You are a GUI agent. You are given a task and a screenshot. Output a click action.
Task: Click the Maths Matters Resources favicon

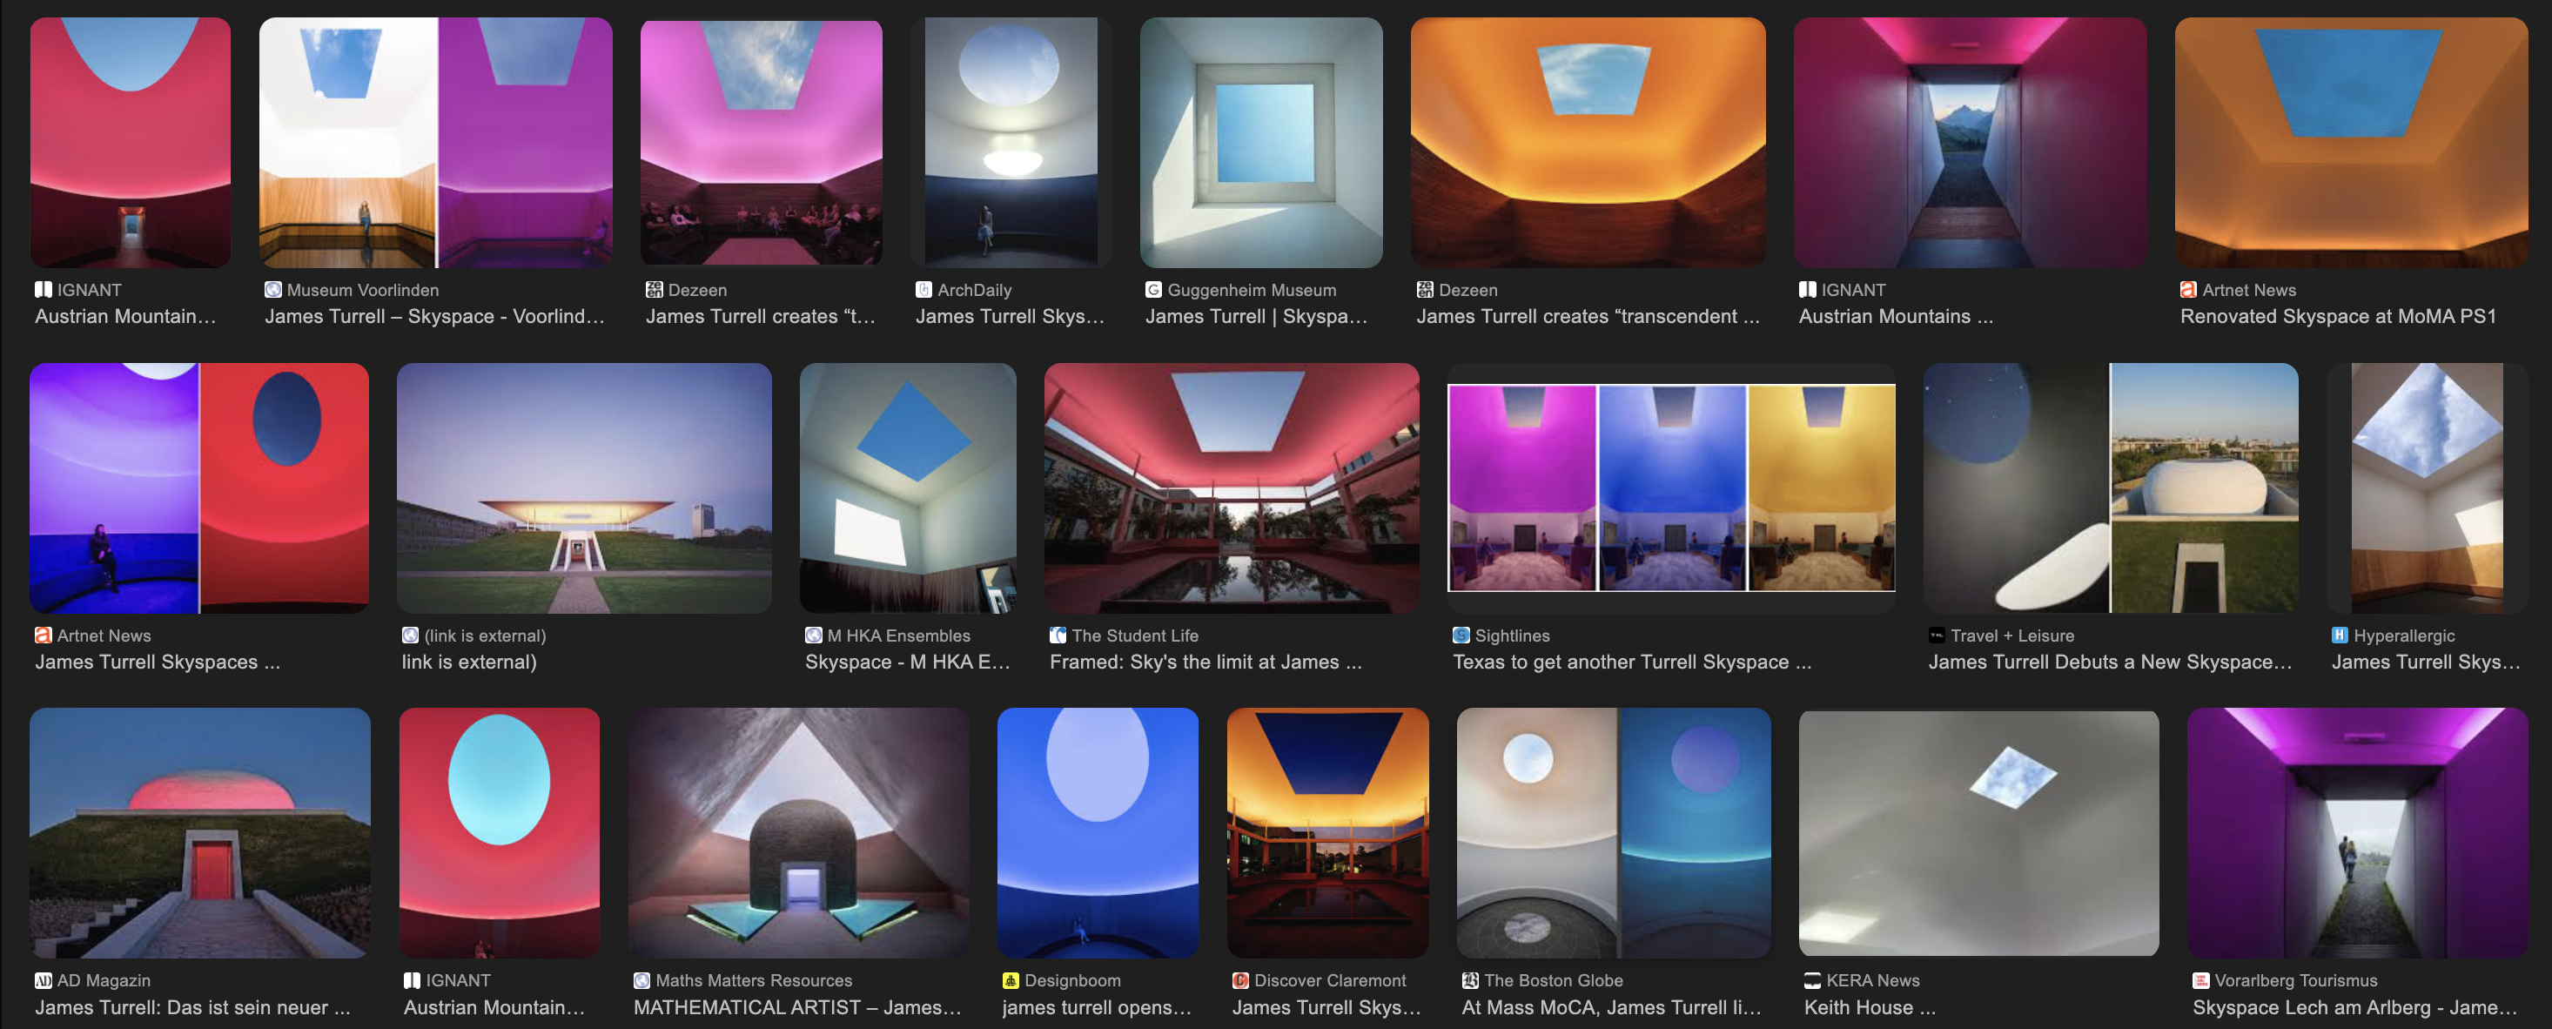click(x=642, y=980)
